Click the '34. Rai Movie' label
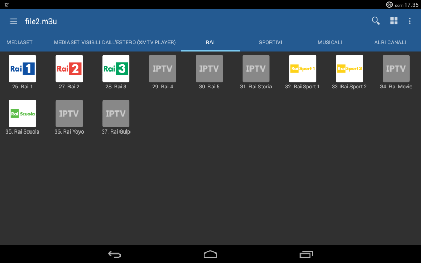This screenshot has height=263, width=421. point(396,87)
